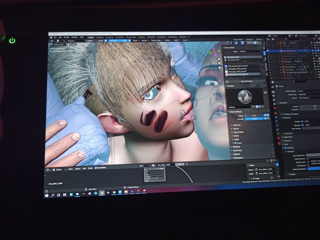The height and width of the screenshot is (240, 320).
Task: Expand the Advanced subpanel under Brush Settings
Action: (x=236, y=125)
